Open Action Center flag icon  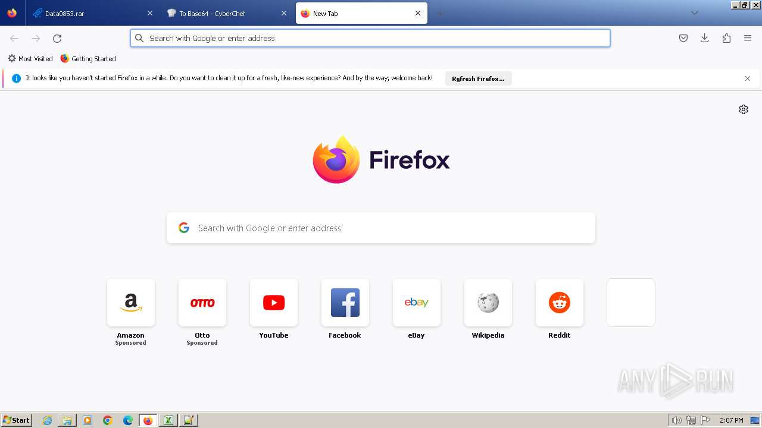(x=705, y=420)
